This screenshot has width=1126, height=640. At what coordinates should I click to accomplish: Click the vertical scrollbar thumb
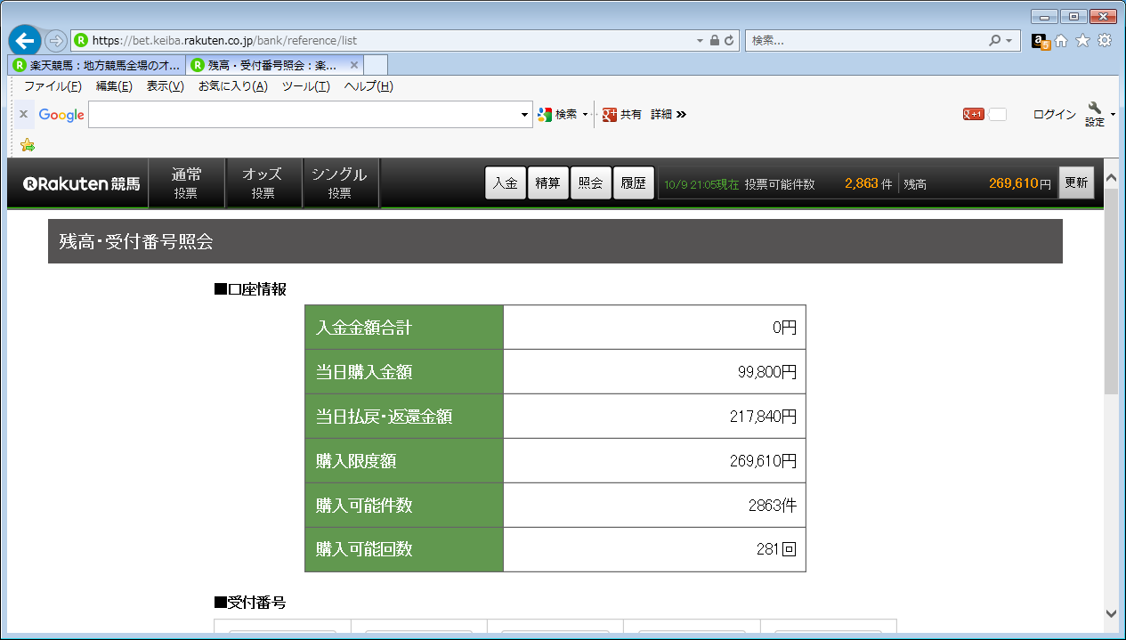click(x=1111, y=291)
